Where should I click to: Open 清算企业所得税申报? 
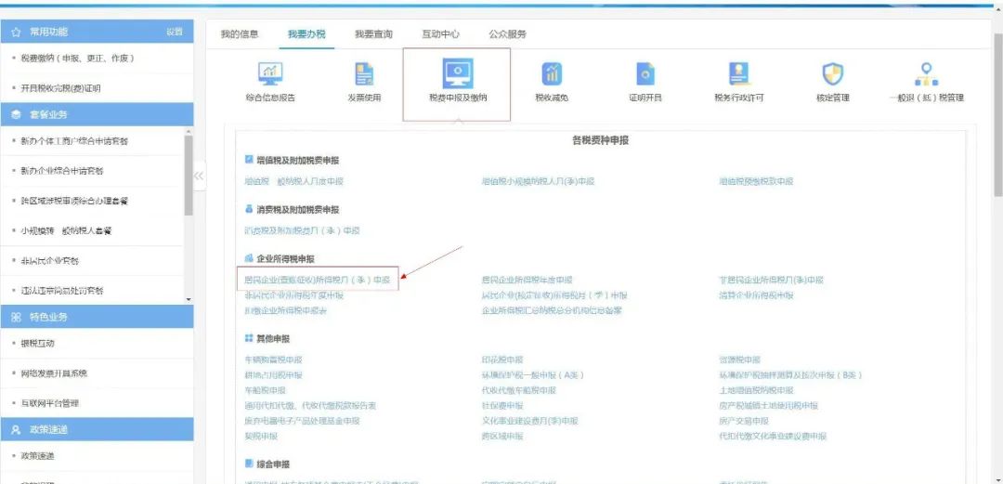756,295
